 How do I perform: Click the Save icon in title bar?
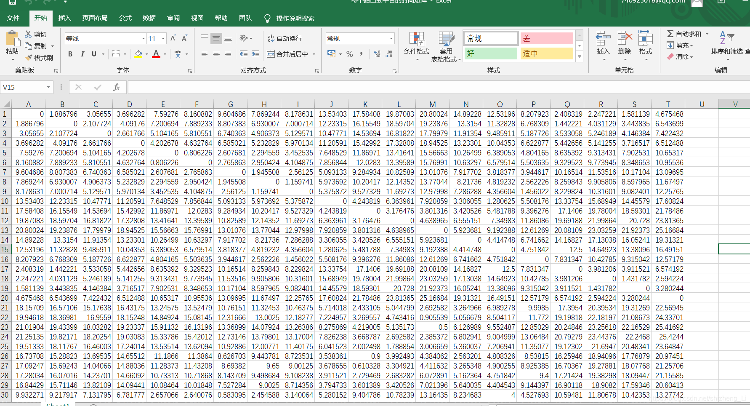13,2
